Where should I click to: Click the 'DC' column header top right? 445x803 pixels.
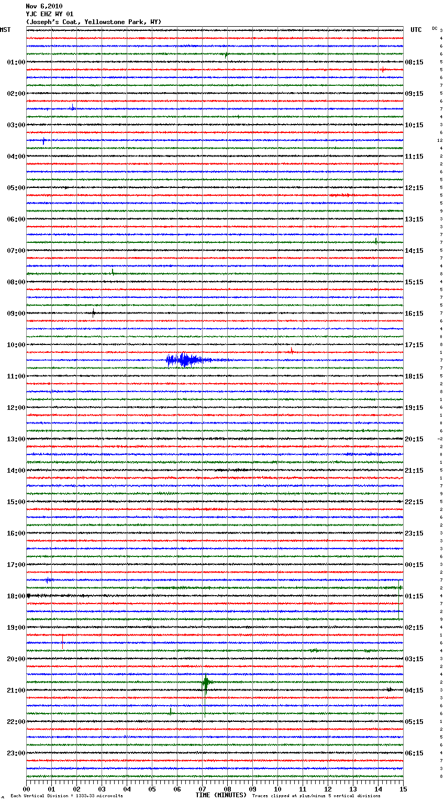[435, 28]
